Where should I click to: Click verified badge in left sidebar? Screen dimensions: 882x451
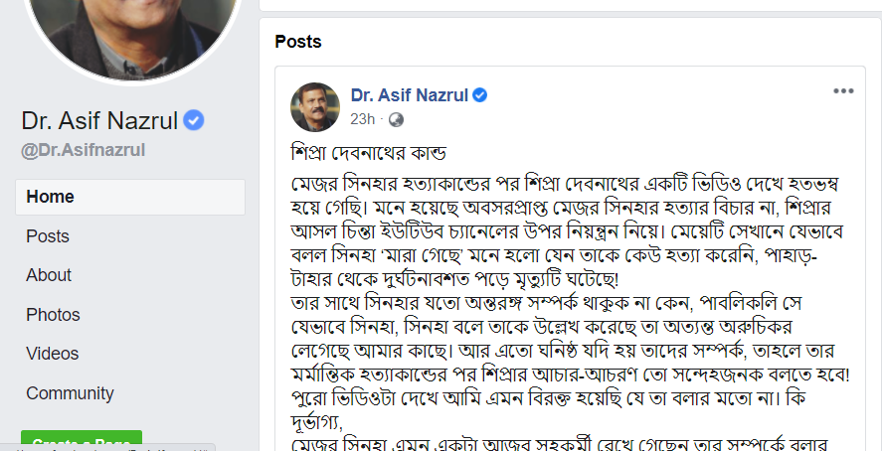[194, 121]
